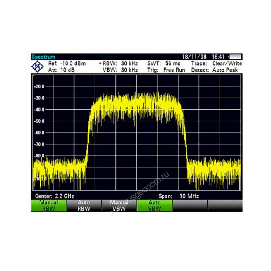Edit the Span 10 MHz value
The height and width of the screenshot is (271, 271).
point(179,196)
